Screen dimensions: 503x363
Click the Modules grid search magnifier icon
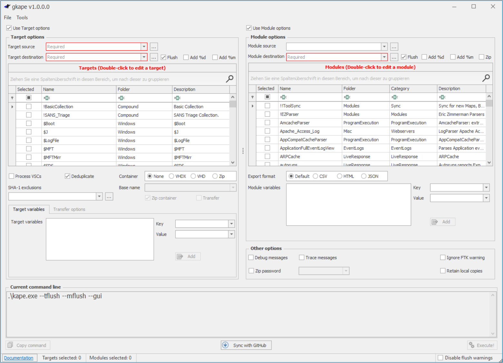486,78
